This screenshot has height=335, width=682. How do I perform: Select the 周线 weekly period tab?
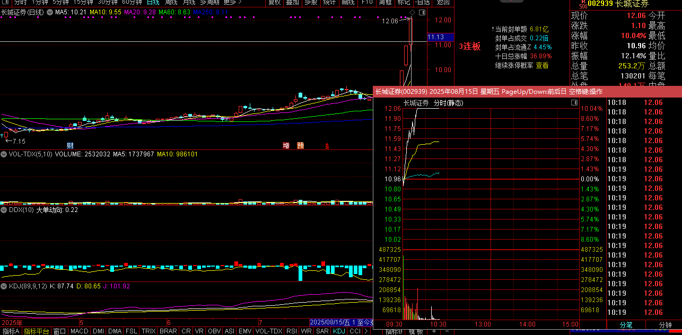point(171,2)
